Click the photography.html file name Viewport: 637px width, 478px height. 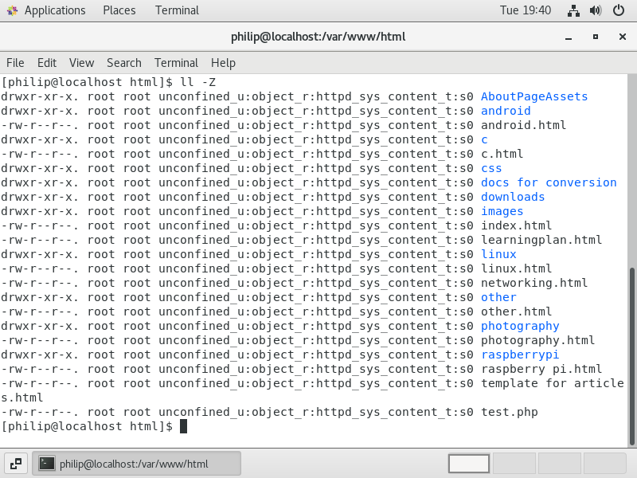538,340
